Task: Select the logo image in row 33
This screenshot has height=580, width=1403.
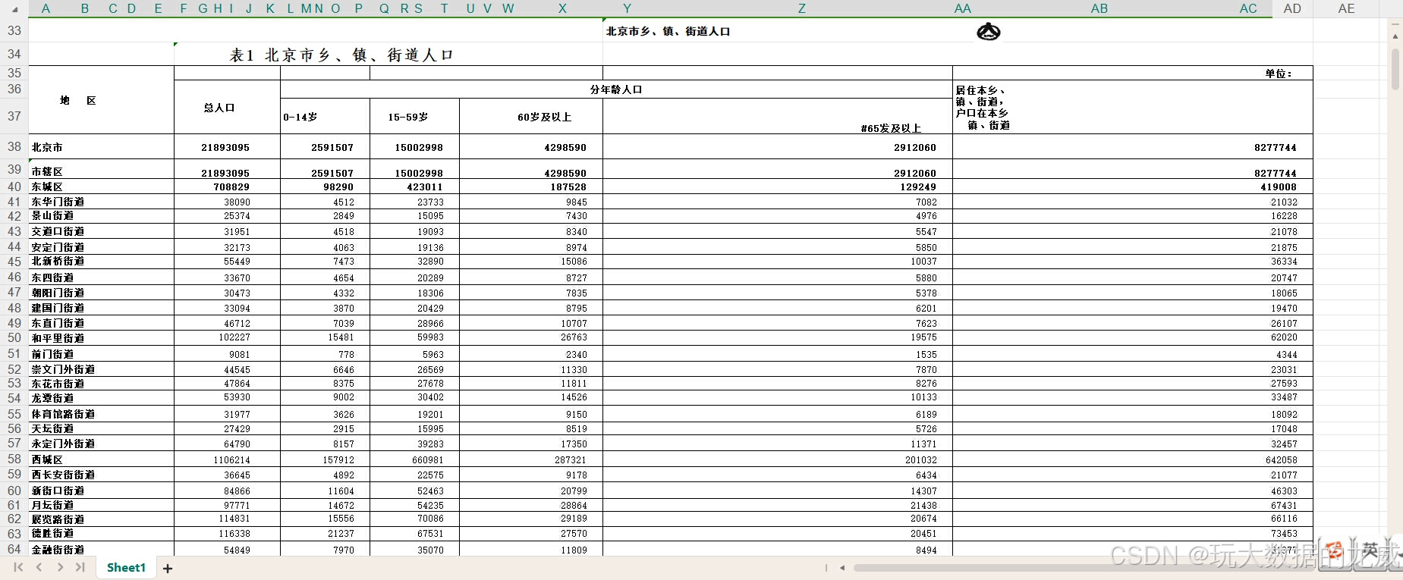Action: tap(988, 32)
